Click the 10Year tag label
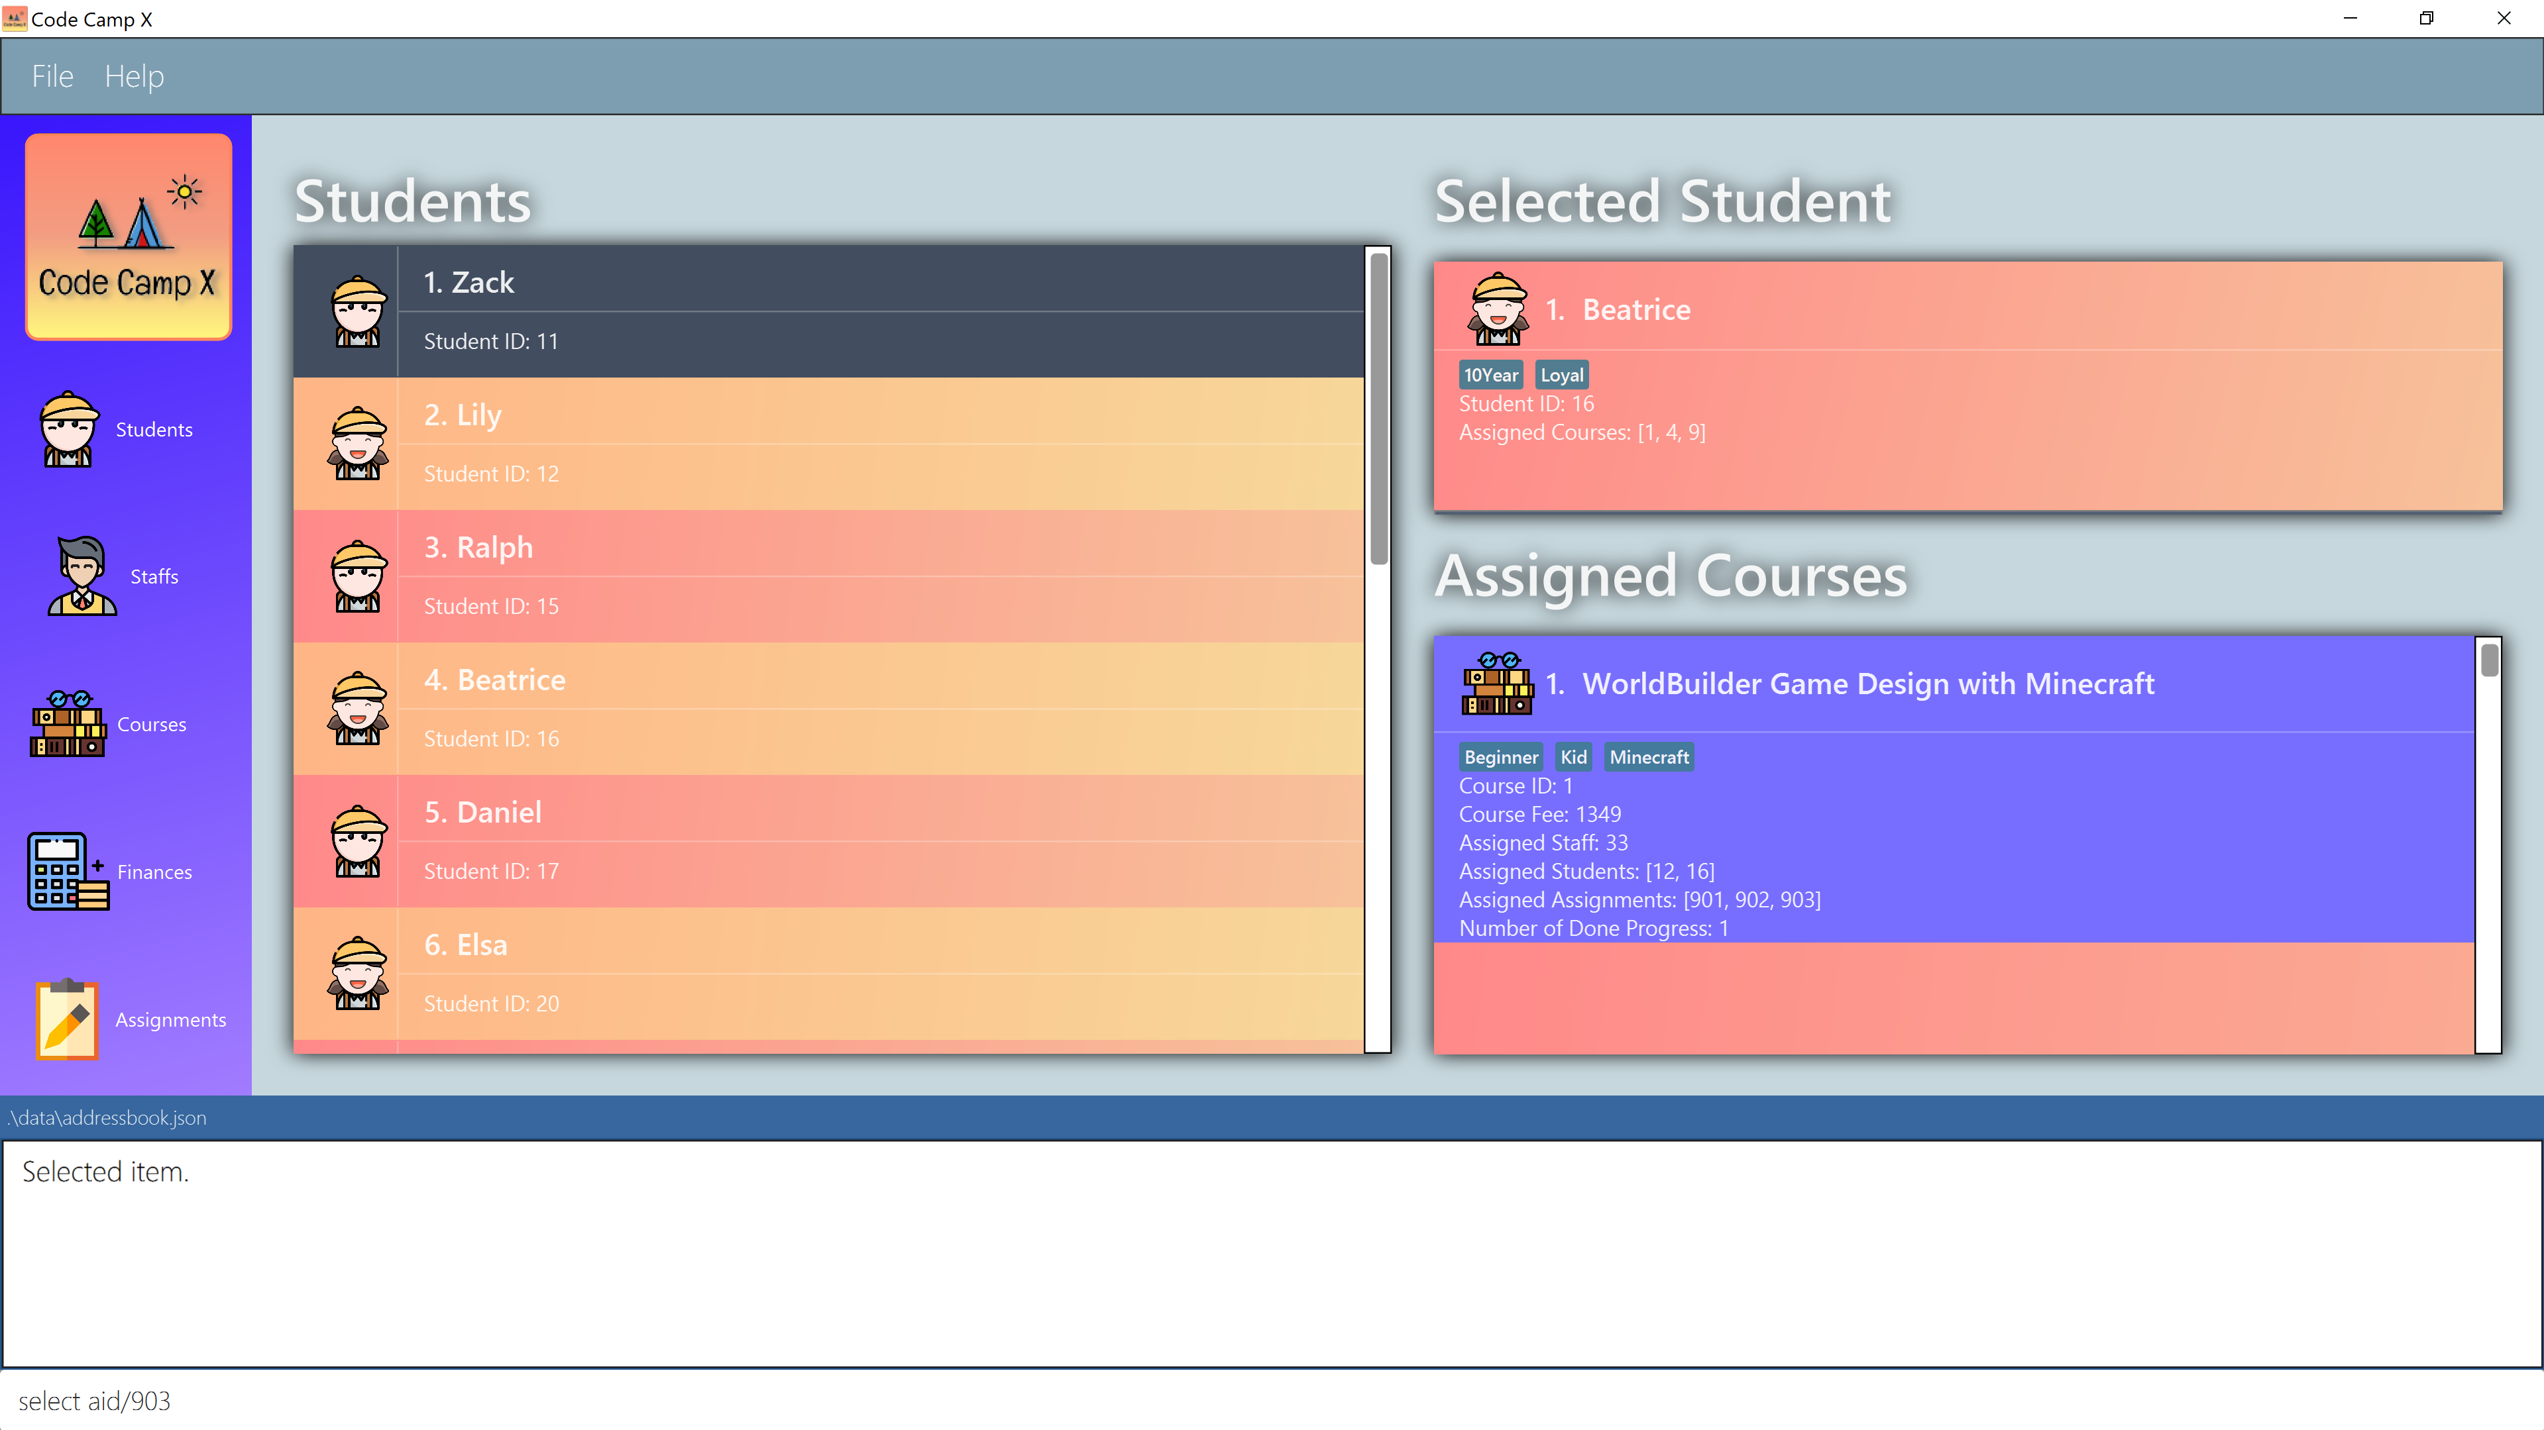 (x=1490, y=375)
